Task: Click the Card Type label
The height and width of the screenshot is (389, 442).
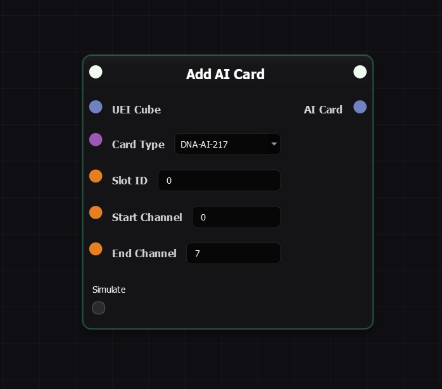Action: 138,144
